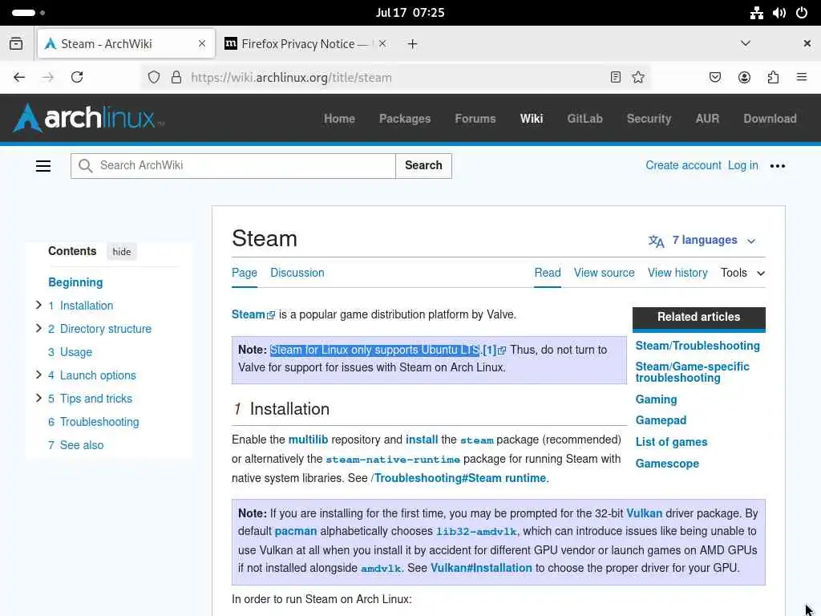
Task: Hide the Contents sidebar
Action: (x=122, y=252)
